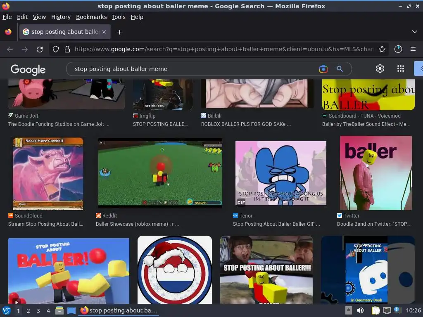Image resolution: width=423 pixels, height=317 pixels.
Task: Click the Firefox forward arrow button
Action: [24, 50]
